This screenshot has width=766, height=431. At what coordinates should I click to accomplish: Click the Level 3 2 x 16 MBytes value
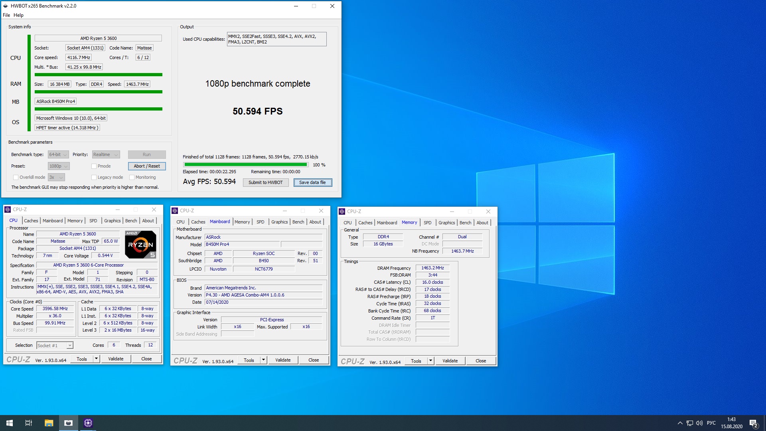tap(118, 330)
